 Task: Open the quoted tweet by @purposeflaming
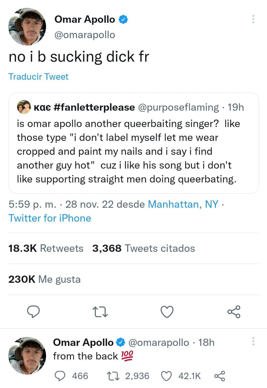(x=133, y=142)
